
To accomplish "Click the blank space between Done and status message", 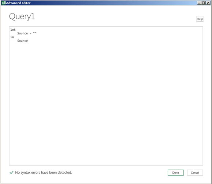I will point(120,173).
